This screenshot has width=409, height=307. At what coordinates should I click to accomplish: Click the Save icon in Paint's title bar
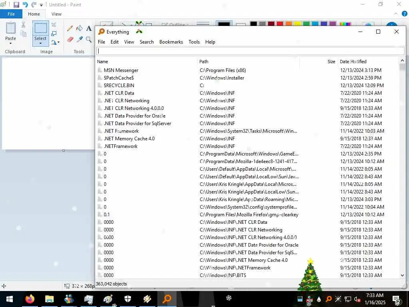pos(16,5)
